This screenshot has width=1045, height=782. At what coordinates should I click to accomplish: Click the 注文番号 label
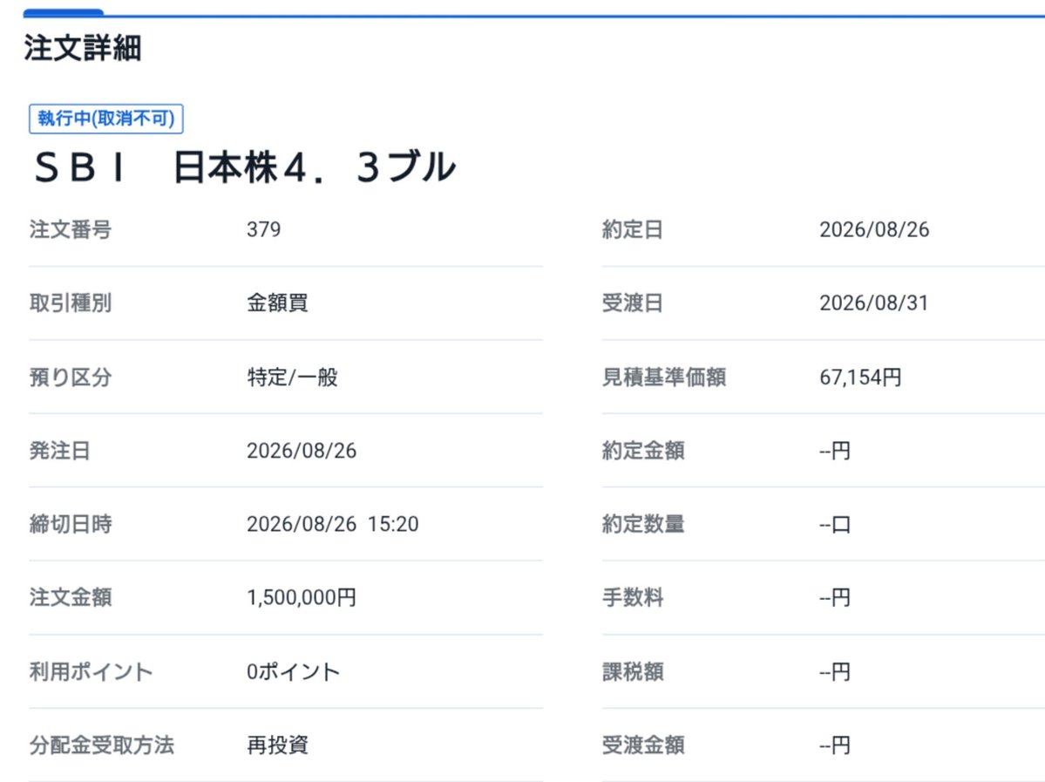point(70,229)
